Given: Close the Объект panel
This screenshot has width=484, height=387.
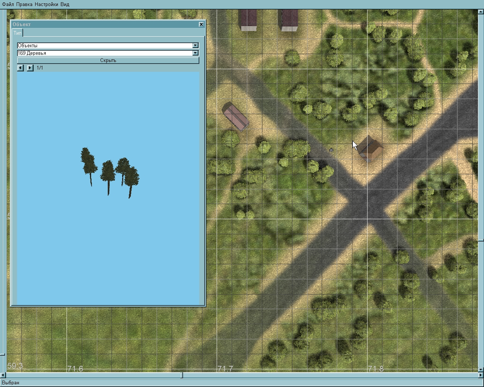Looking at the screenshot, I should pos(201,24).
